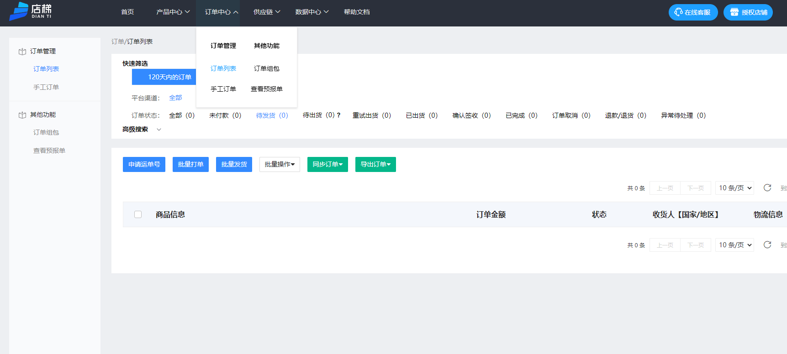Viewport: 787px width, 354px height.
Task: Open the 产品中心 dropdown menu
Action: click(173, 12)
